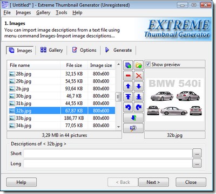Click the Next button
The width and height of the screenshot is (216, 194).
click(x=153, y=182)
